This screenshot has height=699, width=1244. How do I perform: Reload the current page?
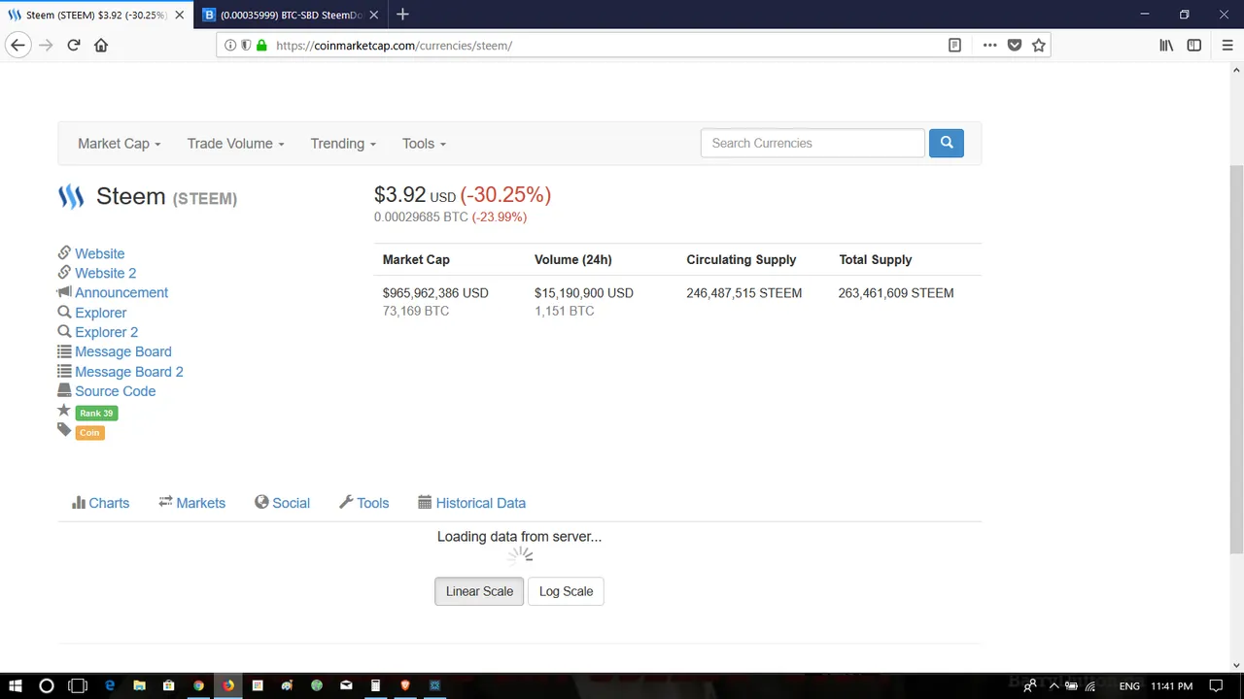[x=73, y=45]
